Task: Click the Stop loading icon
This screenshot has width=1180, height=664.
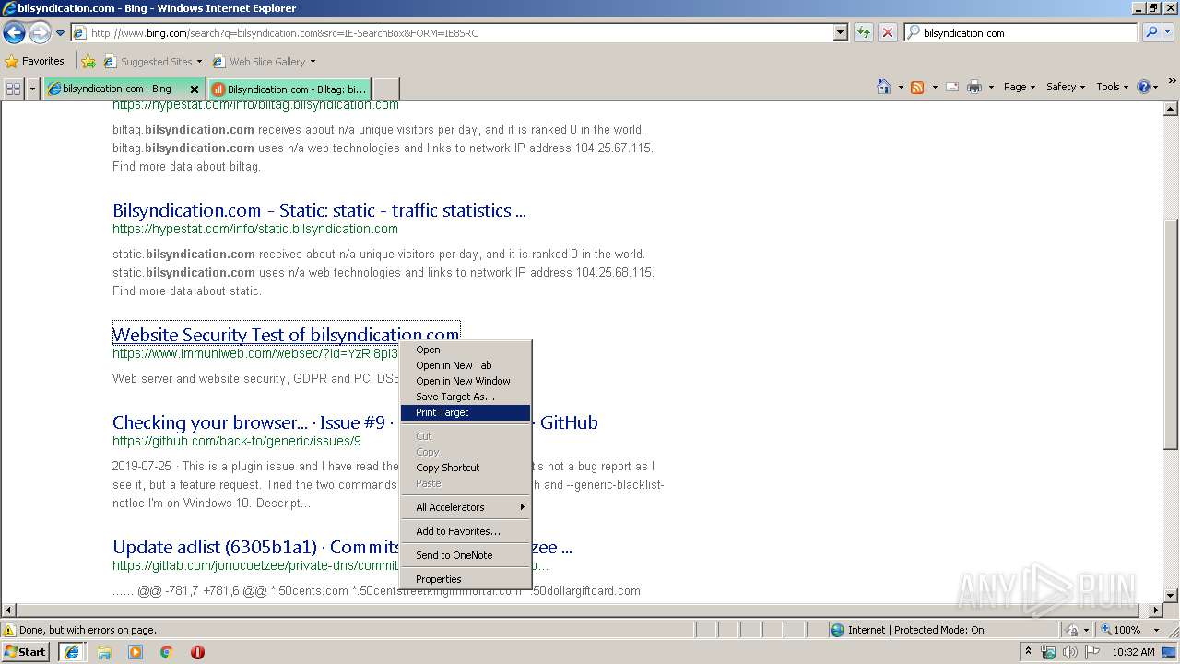Action: (887, 32)
